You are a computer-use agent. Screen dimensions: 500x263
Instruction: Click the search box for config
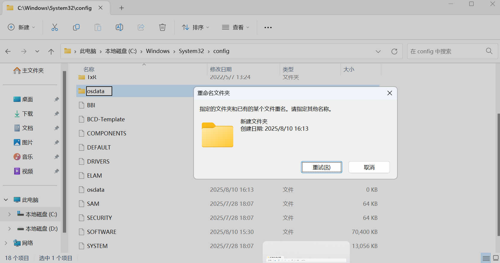(446, 51)
